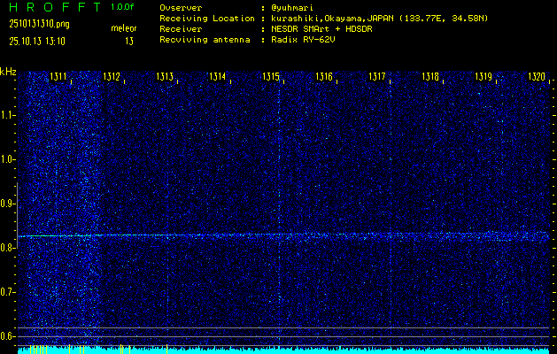557x354 pixels.
Task: Select the meteor count value 13
Action: coord(129,41)
